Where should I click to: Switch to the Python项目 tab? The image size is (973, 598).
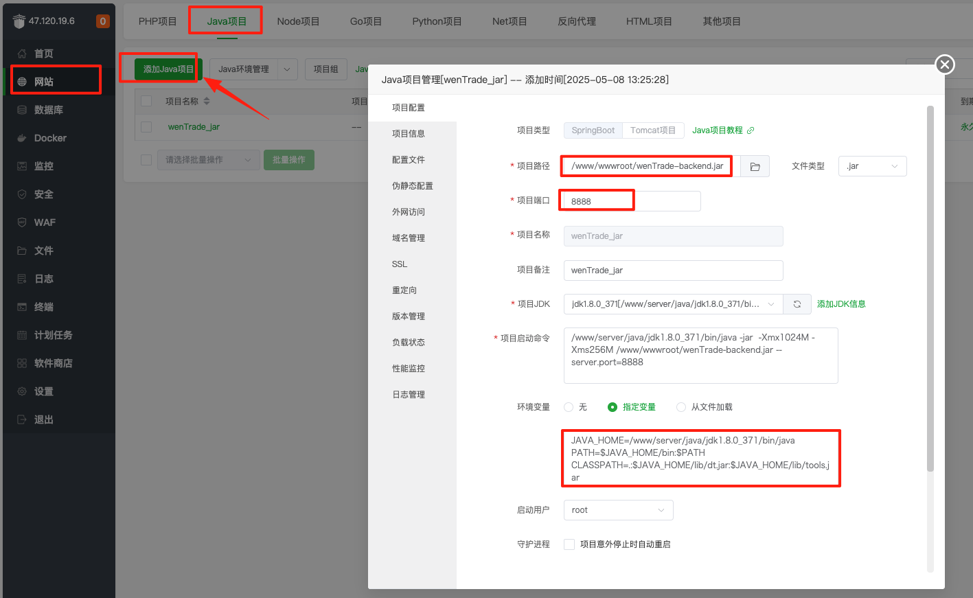tap(437, 21)
